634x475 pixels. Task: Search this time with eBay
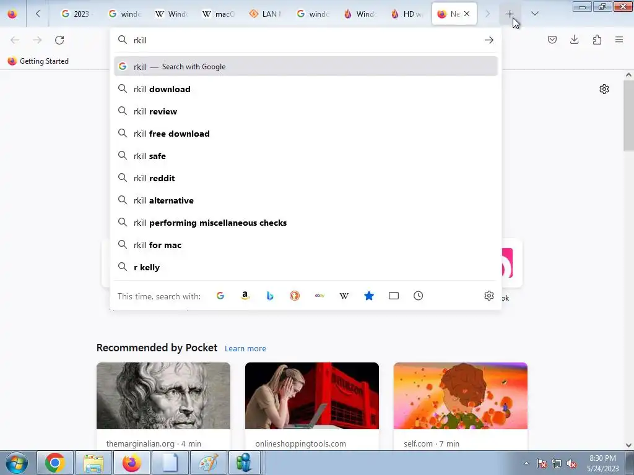[x=319, y=296]
